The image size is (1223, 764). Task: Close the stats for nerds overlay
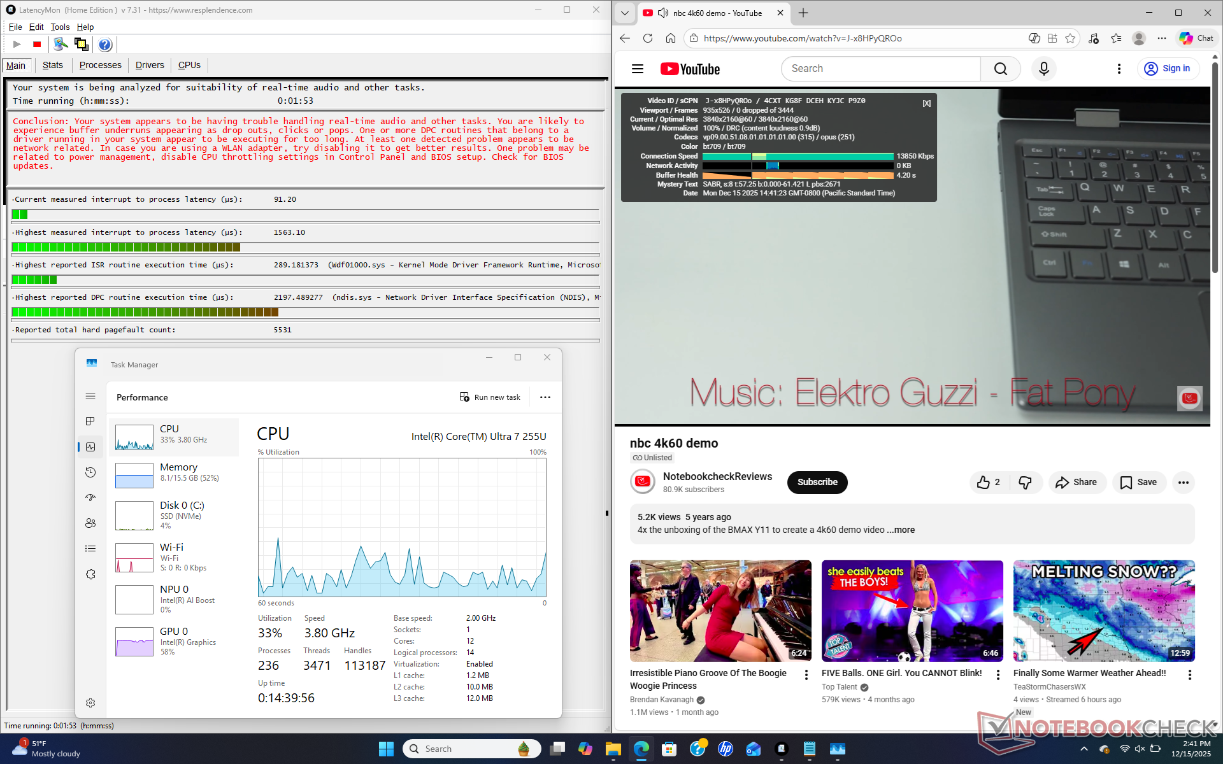tap(926, 103)
